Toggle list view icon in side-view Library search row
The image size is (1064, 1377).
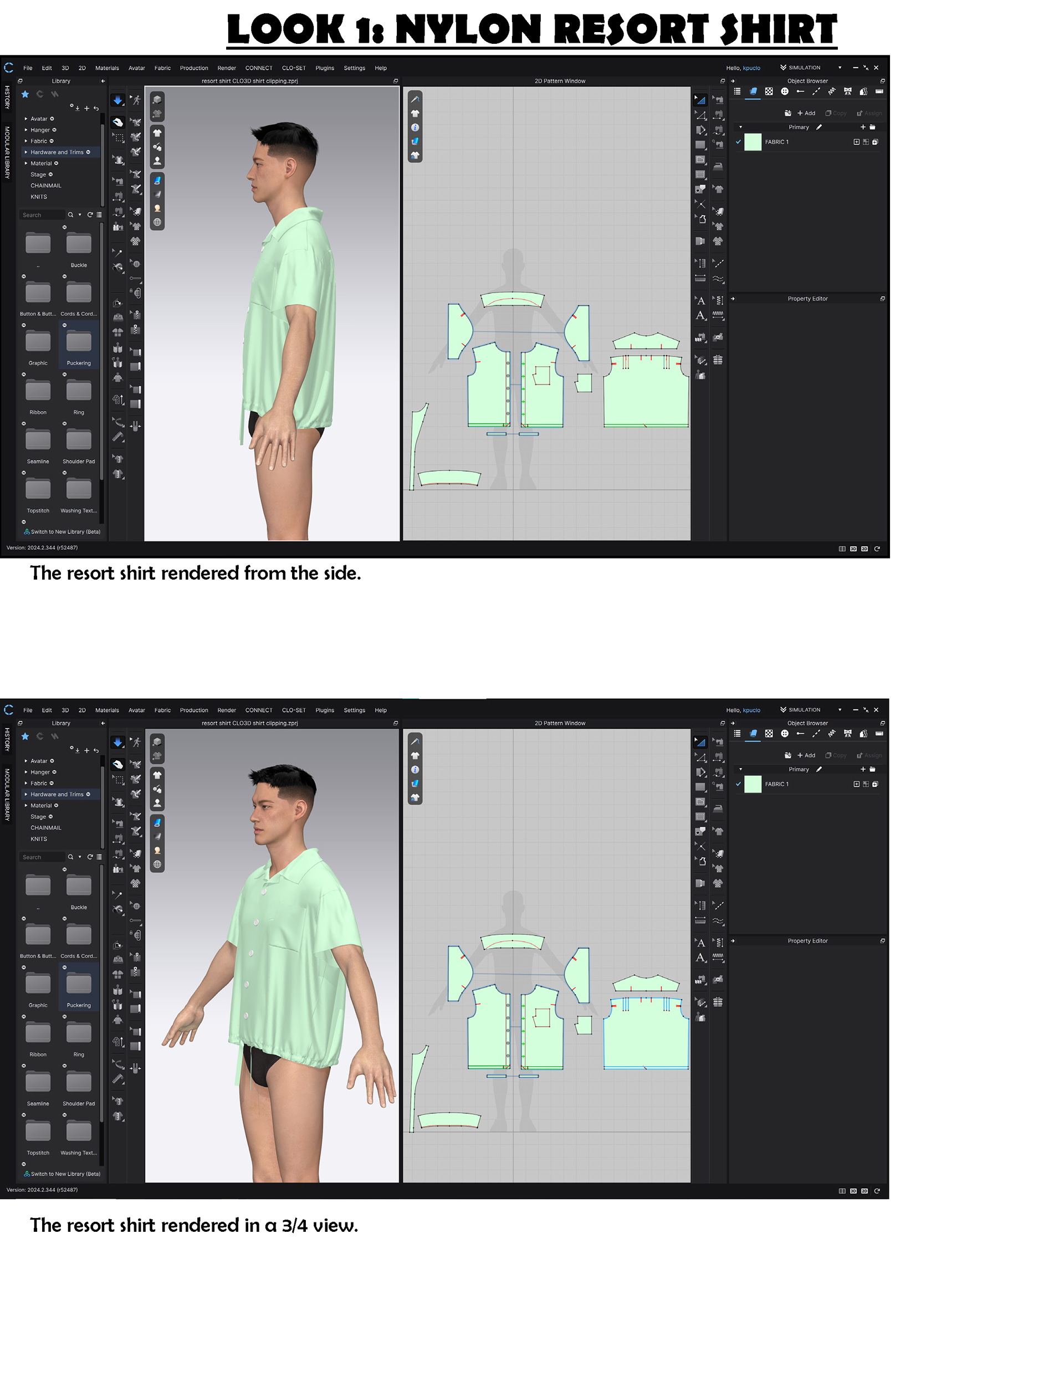click(99, 215)
